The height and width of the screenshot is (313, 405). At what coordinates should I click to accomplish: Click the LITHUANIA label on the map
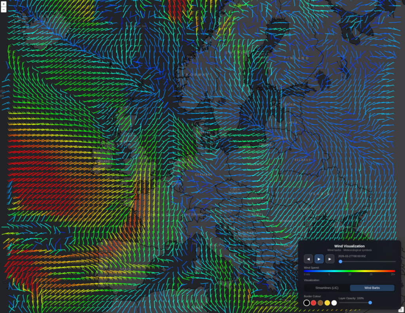click(x=281, y=139)
